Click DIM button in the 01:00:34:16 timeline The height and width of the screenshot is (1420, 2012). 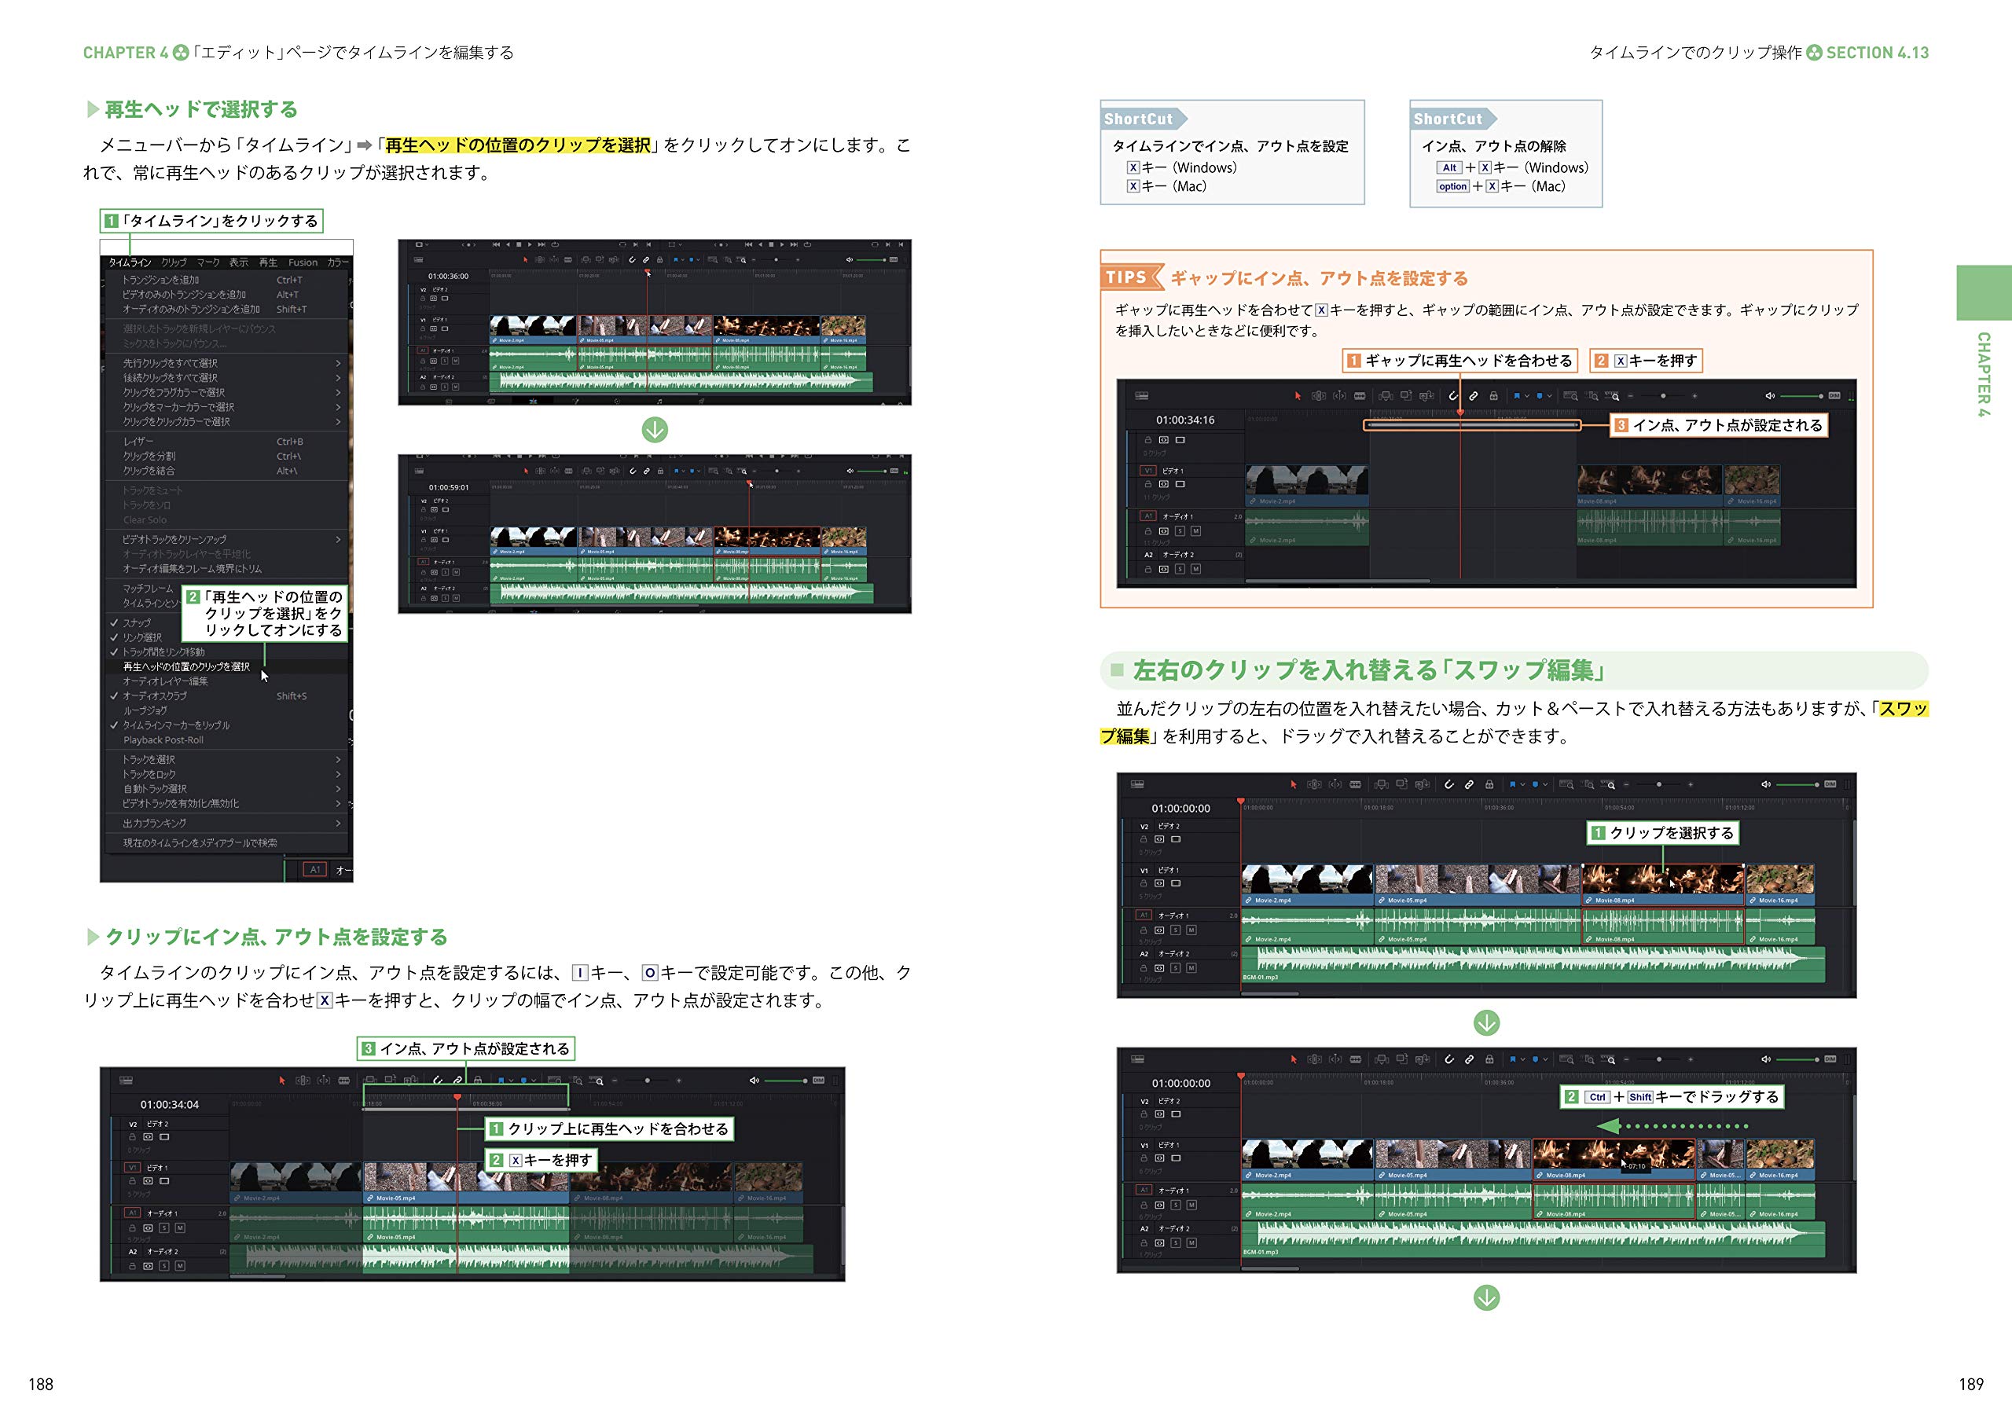point(1834,396)
